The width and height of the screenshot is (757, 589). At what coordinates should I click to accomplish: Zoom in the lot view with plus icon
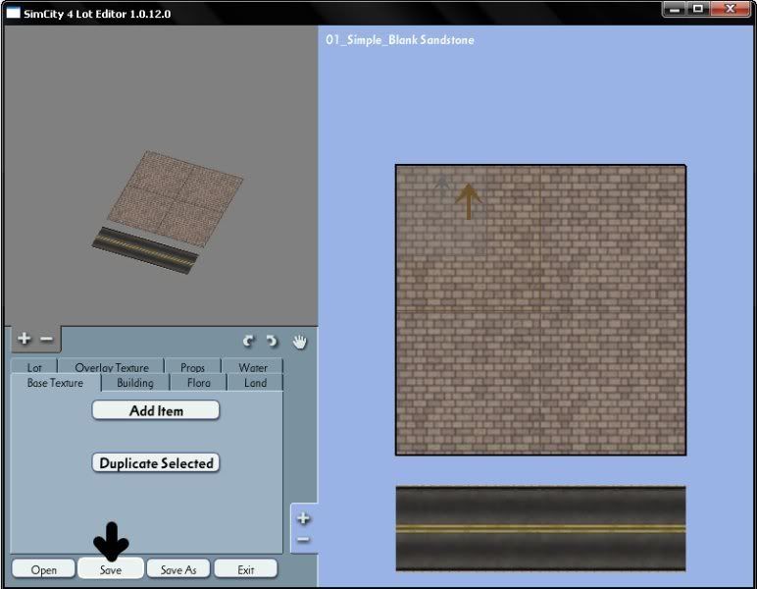pyautogui.click(x=303, y=518)
